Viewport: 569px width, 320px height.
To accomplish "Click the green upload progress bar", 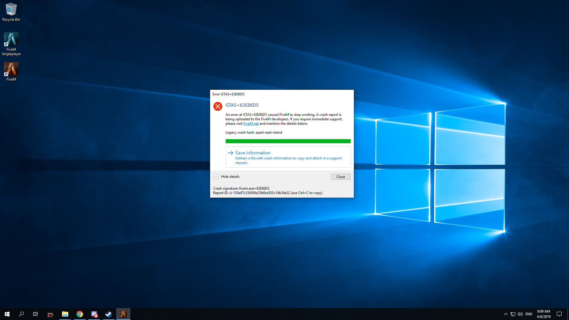I will [x=288, y=141].
